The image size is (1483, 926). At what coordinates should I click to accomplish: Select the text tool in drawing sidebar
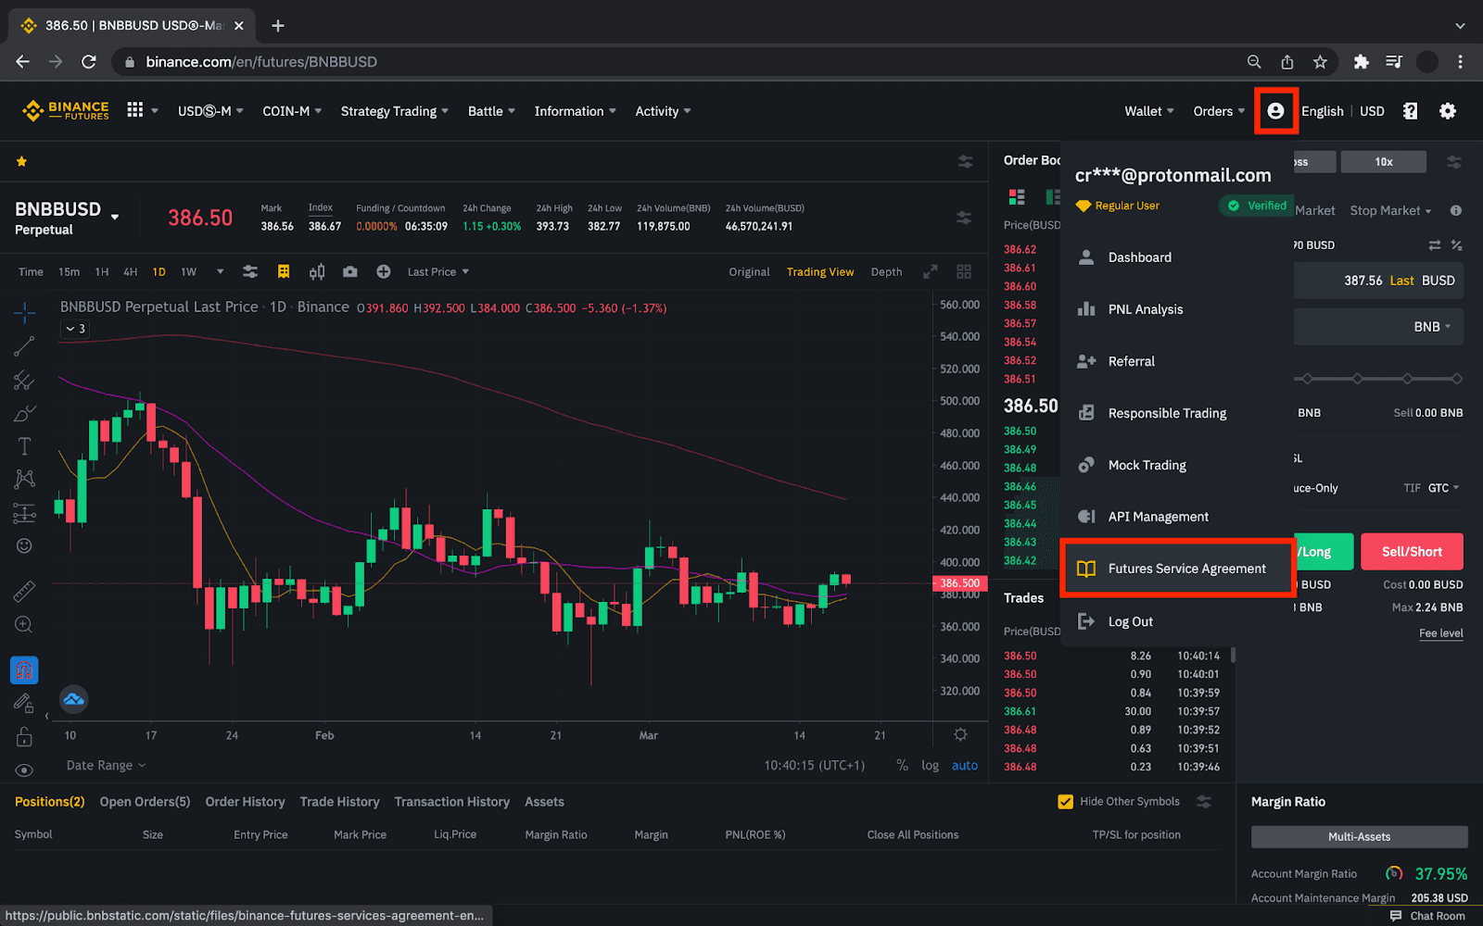tap(25, 446)
